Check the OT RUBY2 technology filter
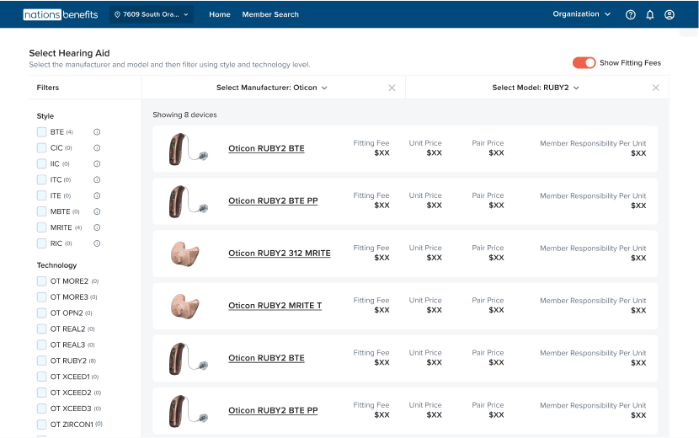Screen dimensions: 699x438 [42, 361]
